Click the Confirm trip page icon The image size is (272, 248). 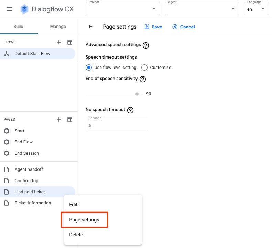(7, 181)
